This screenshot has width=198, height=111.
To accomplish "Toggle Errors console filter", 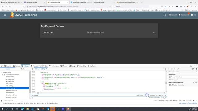I will click(x=156, y=101).
